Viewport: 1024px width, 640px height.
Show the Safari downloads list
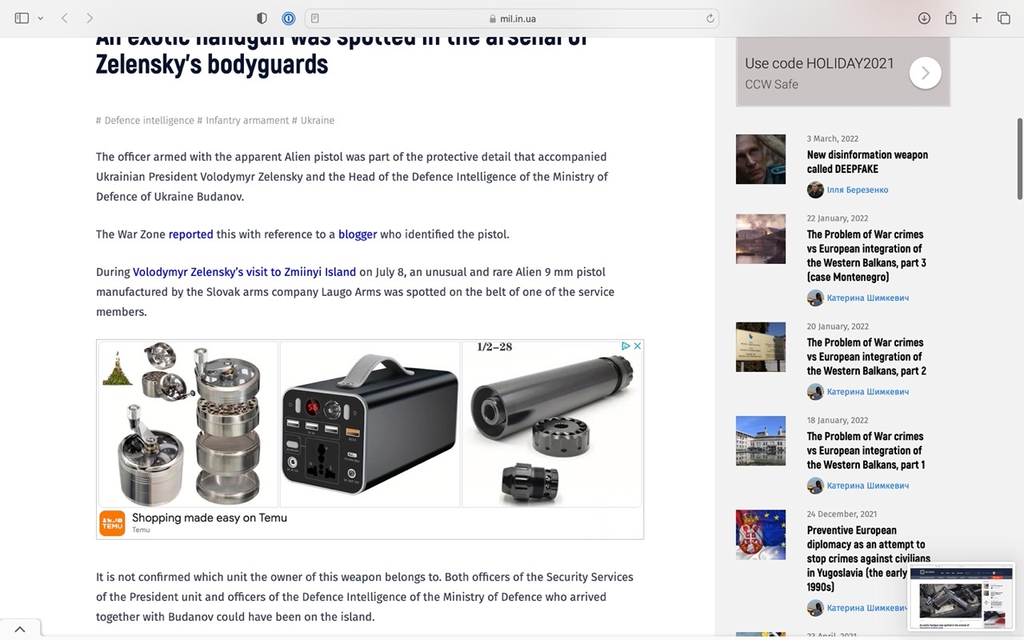tap(924, 18)
